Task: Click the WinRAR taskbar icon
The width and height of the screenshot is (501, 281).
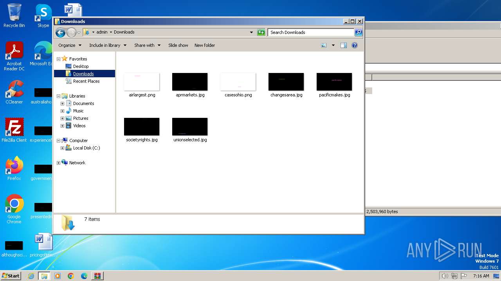Action: coord(97,276)
